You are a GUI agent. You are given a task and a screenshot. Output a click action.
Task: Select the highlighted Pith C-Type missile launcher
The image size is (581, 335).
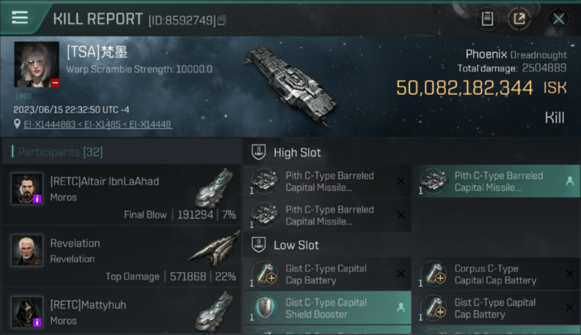(498, 181)
